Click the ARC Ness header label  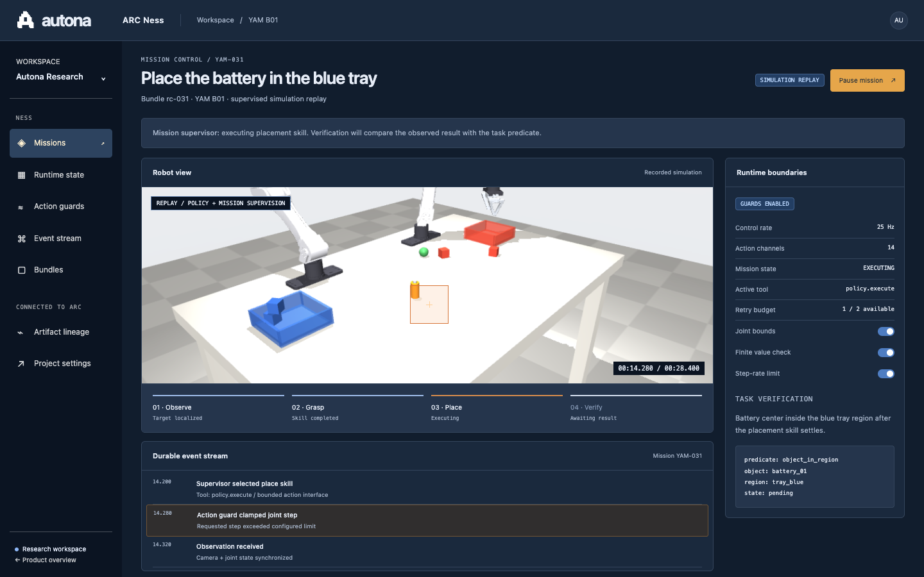(x=143, y=21)
